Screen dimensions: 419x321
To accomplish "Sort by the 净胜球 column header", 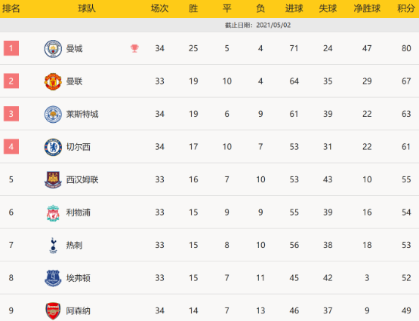I will point(367,8).
